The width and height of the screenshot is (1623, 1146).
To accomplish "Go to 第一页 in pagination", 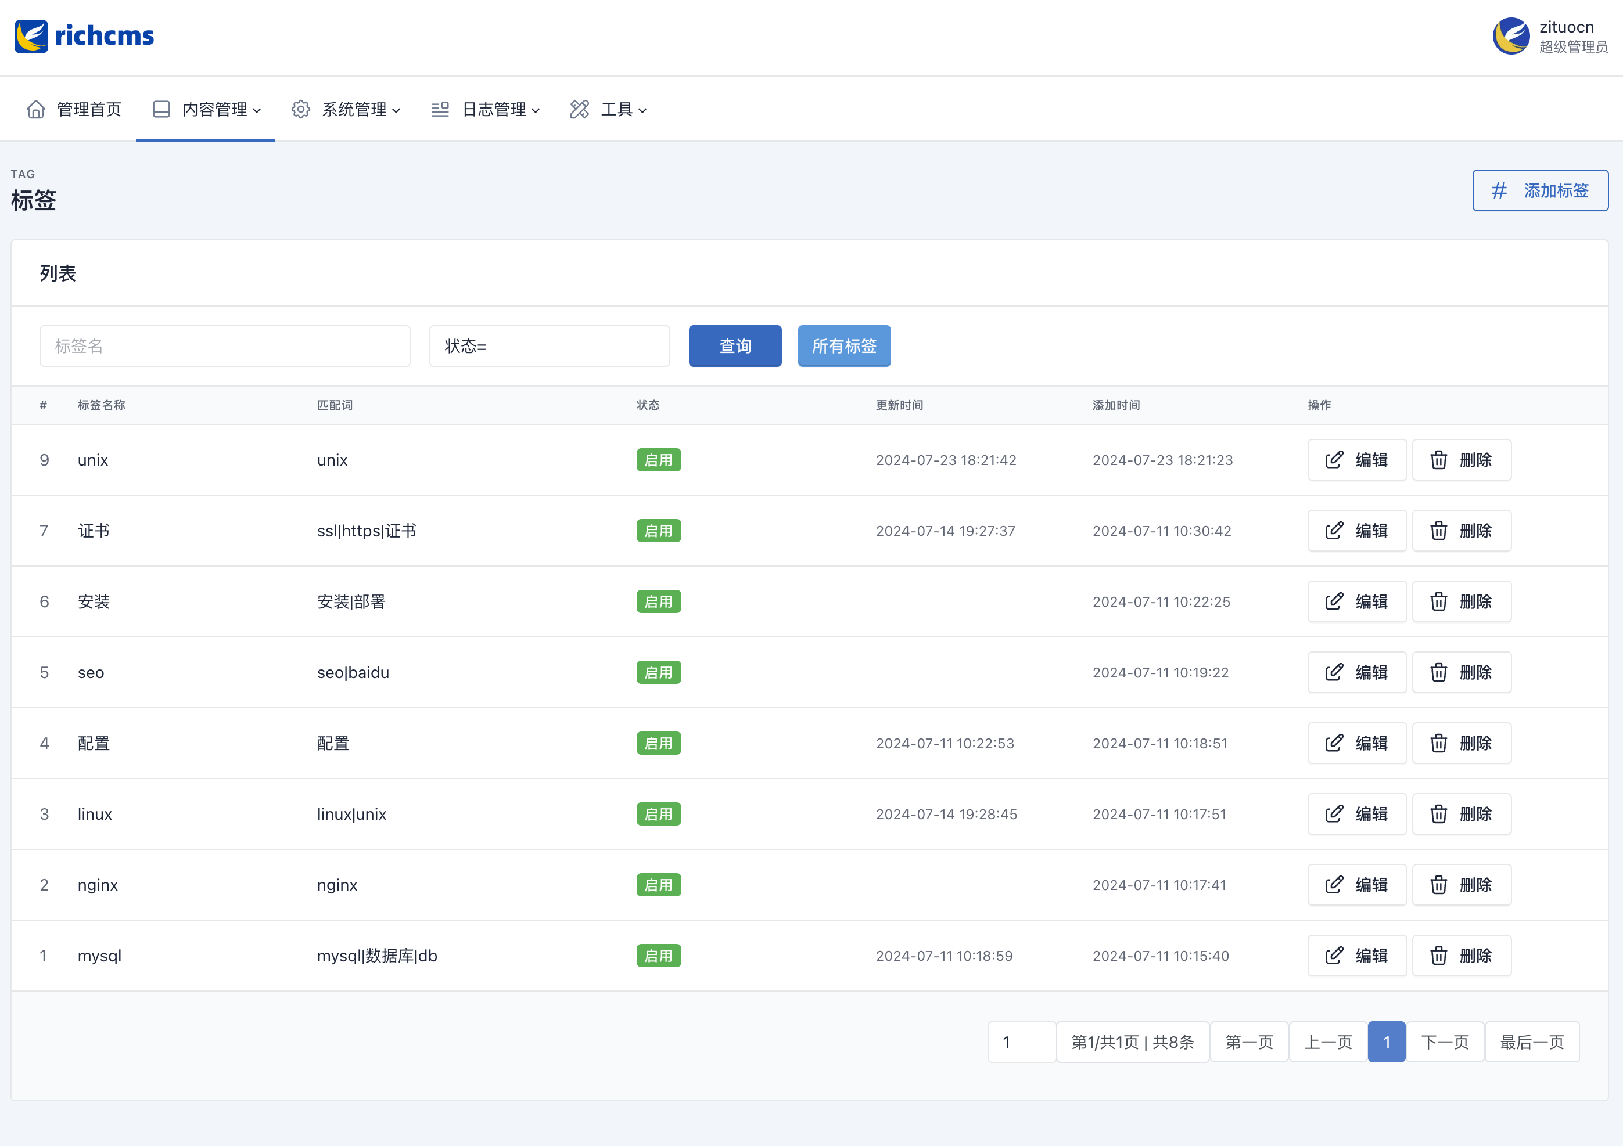I will click(1249, 1042).
